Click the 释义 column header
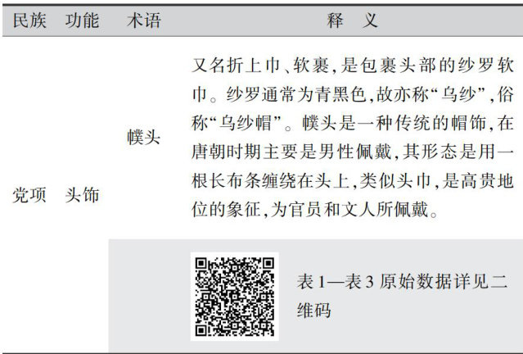Screen dimensions: 523x354 352,21
